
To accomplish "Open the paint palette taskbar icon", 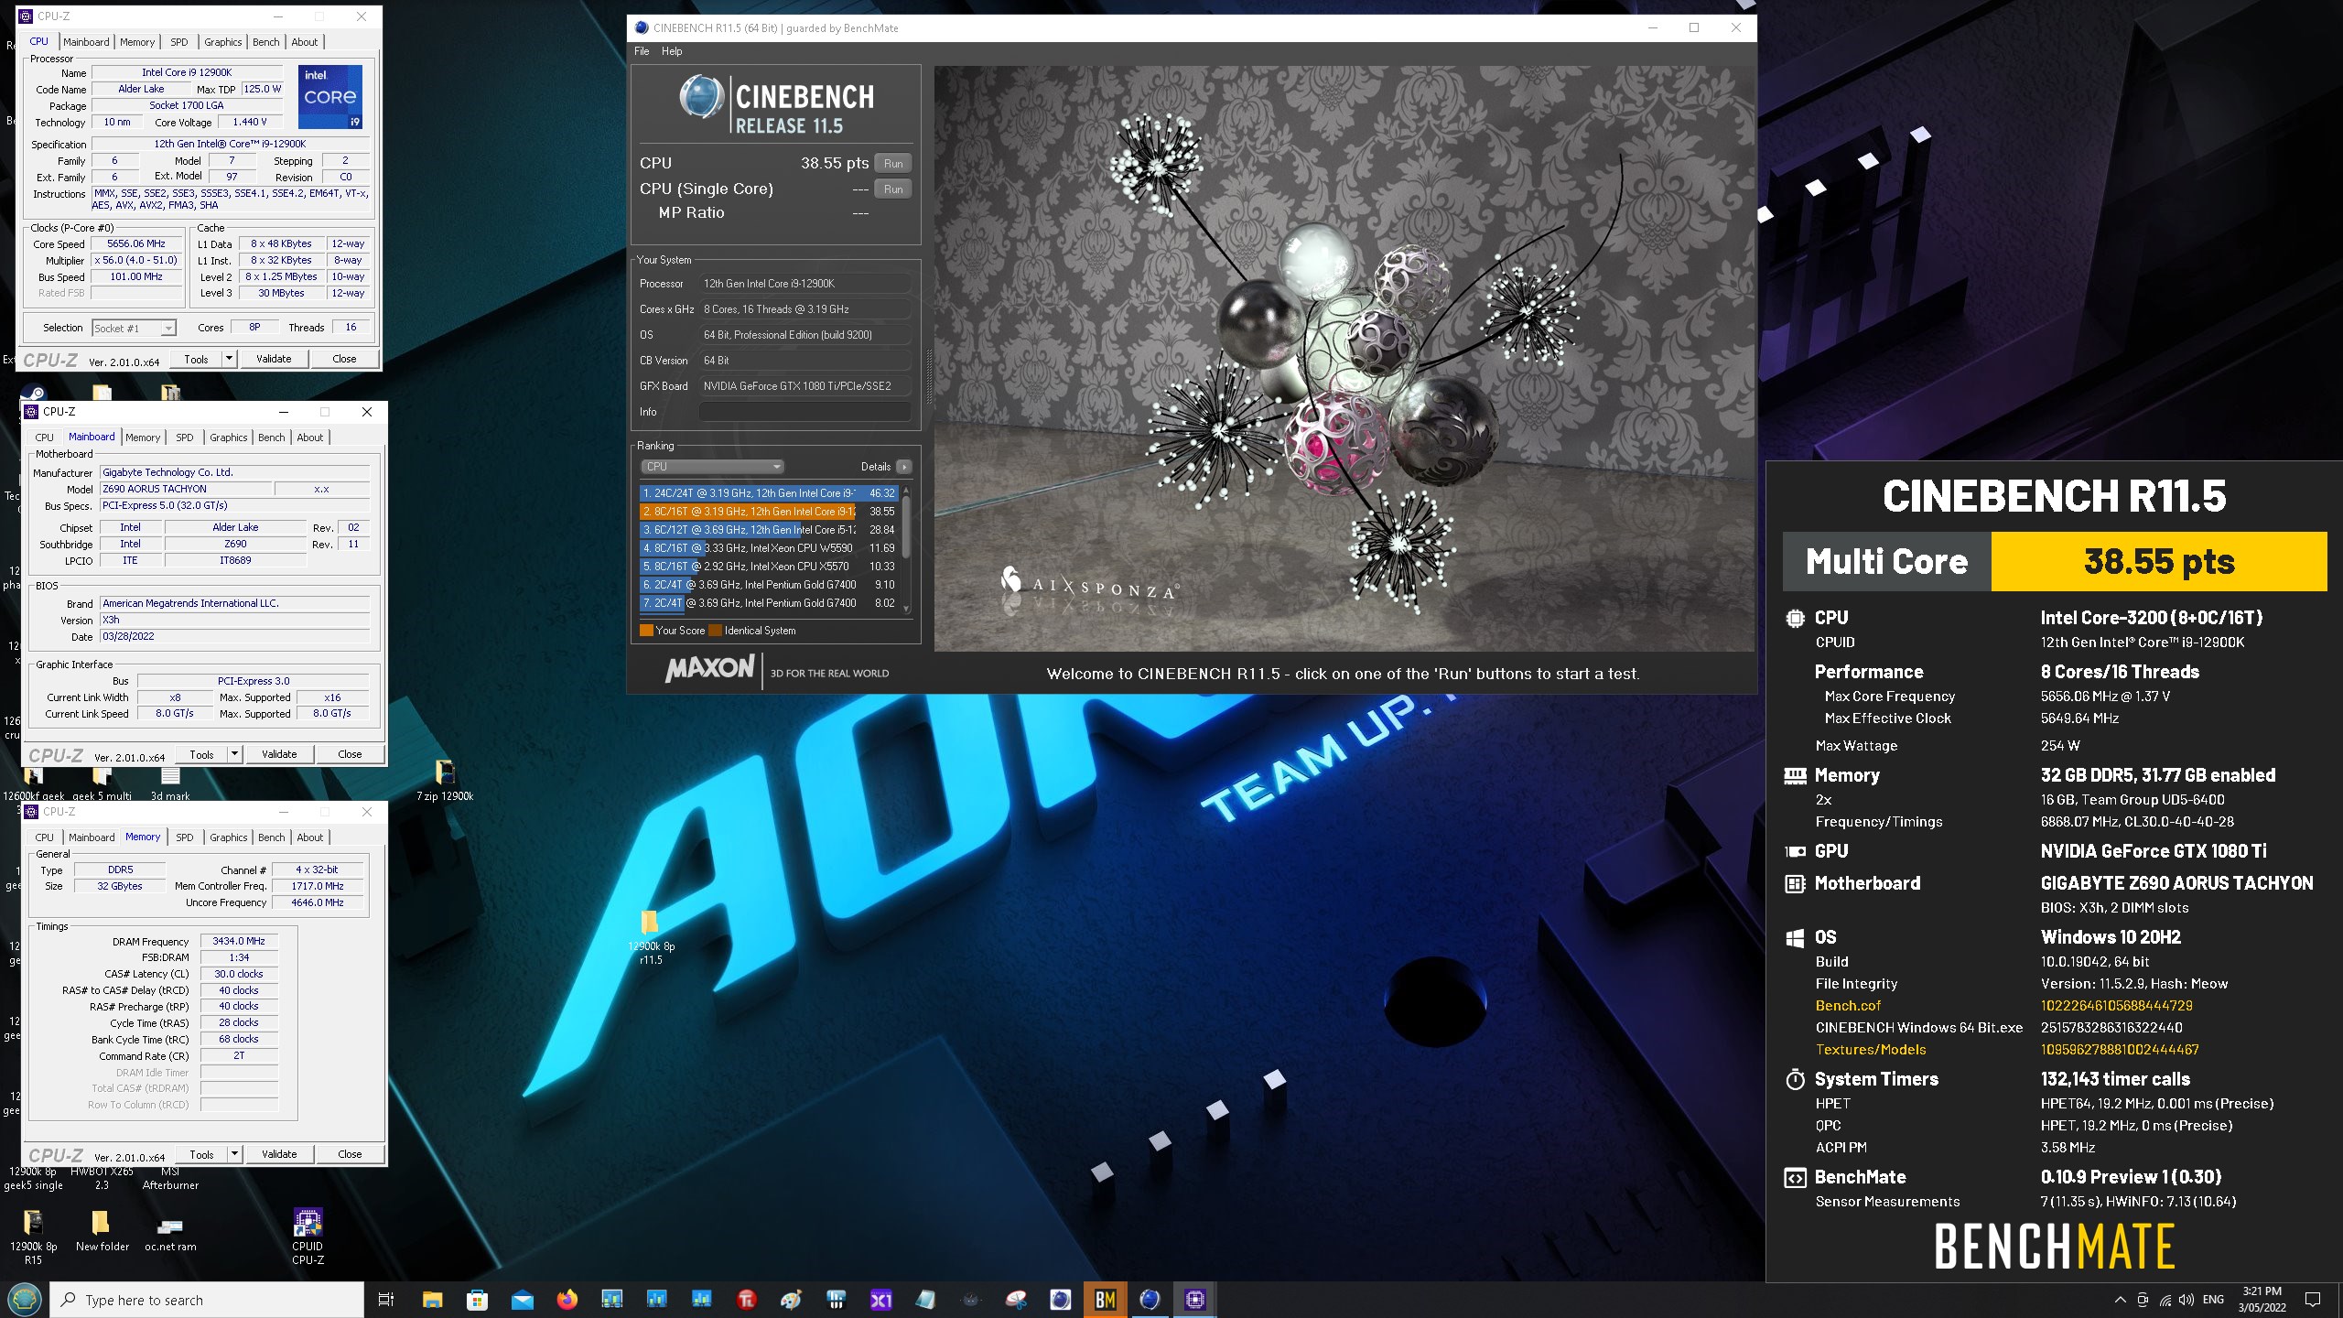I will coord(791,1299).
